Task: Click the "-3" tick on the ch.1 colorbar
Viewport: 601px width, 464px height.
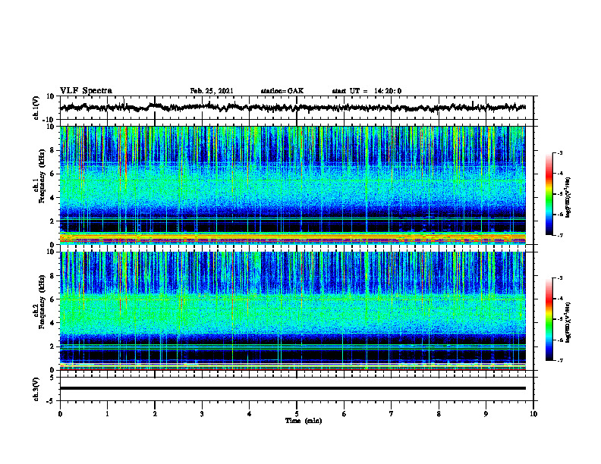Action: click(559, 152)
